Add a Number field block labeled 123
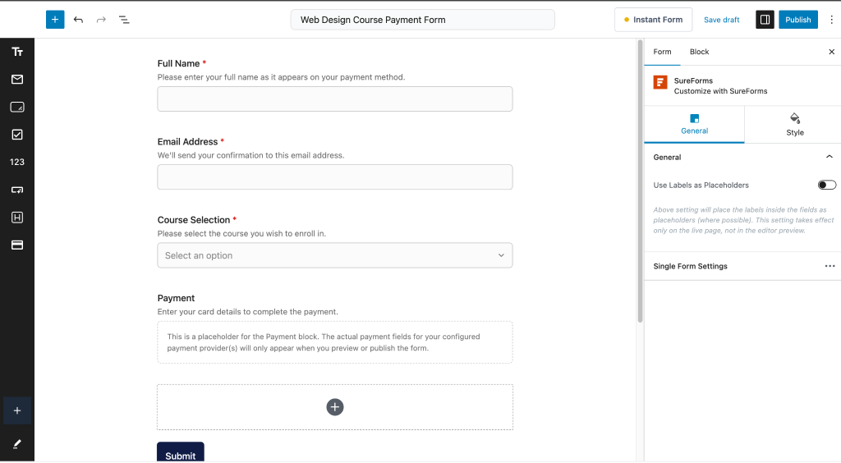Screen dimensions: 841x463 [x=17, y=162]
